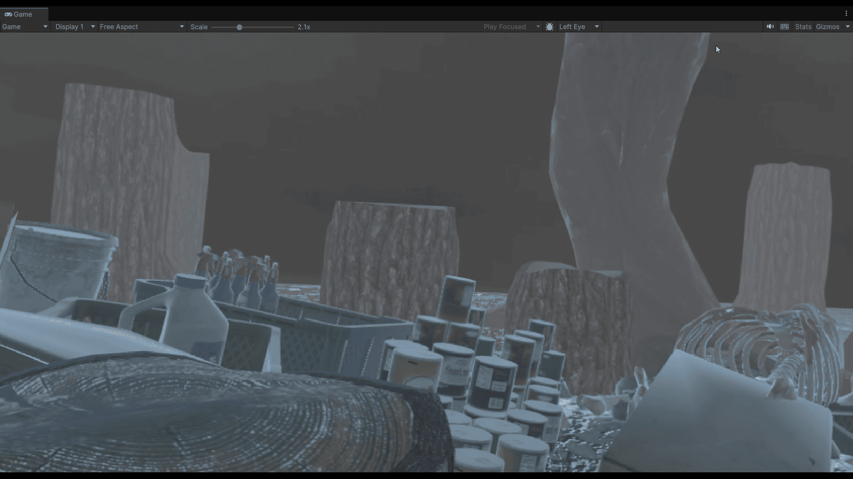Toggle Unity shortcuts keyboard icon
Screen dimensions: 853x479
(785, 27)
